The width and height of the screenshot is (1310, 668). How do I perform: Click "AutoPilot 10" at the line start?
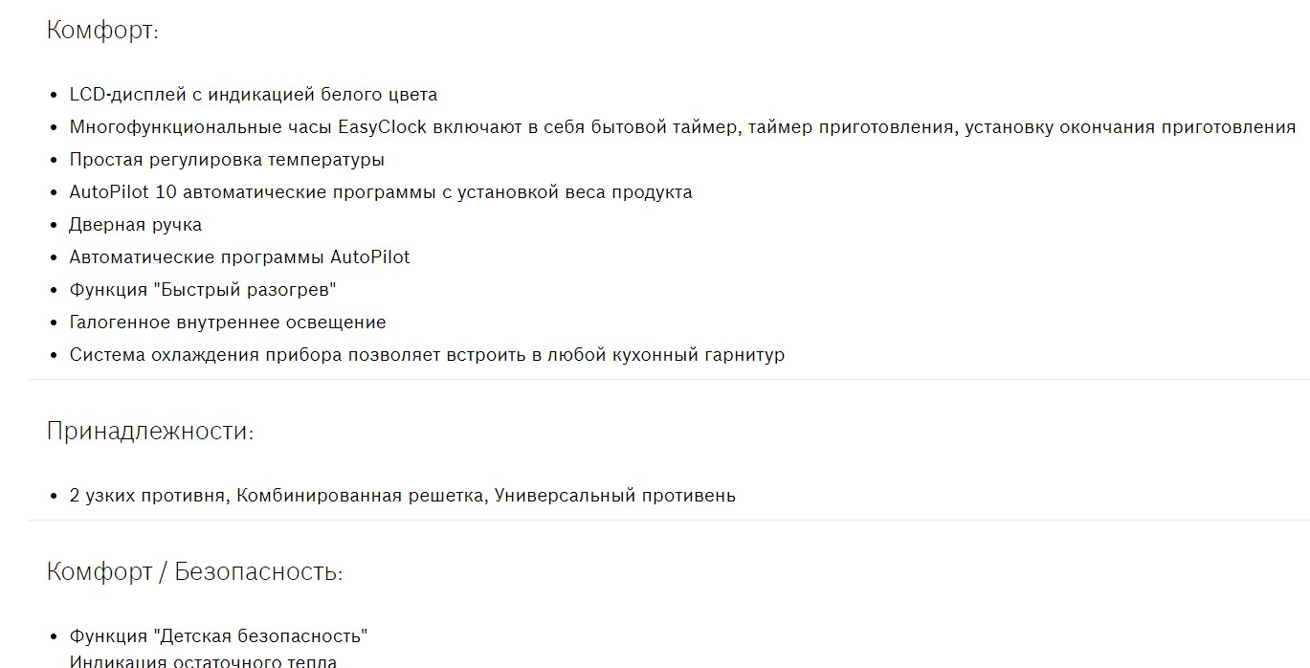click(122, 192)
